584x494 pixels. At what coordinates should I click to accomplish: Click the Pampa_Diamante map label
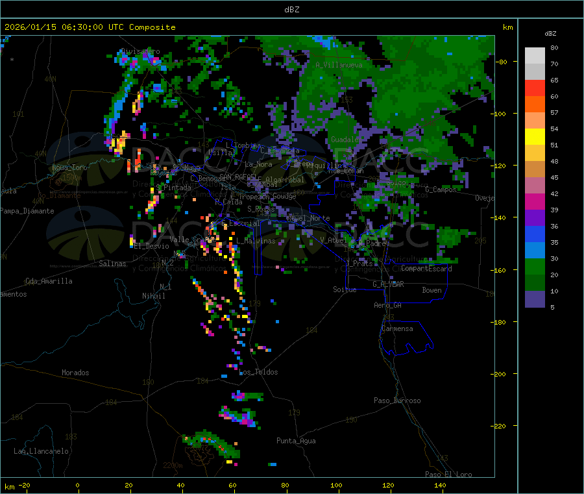(27, 211)
